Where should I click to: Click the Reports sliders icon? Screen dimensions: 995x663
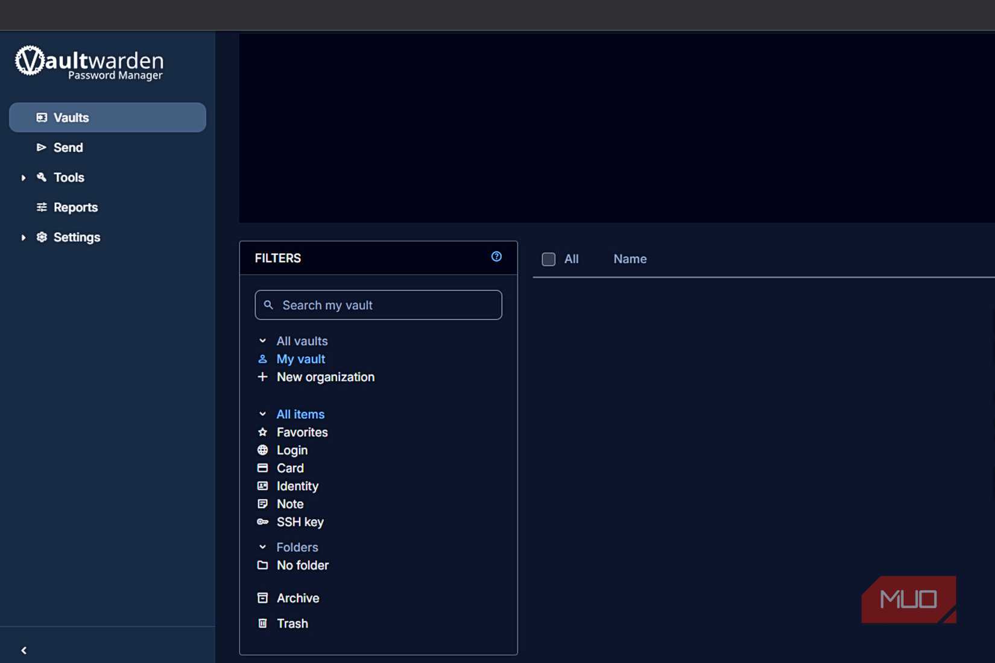coord(42,207)
